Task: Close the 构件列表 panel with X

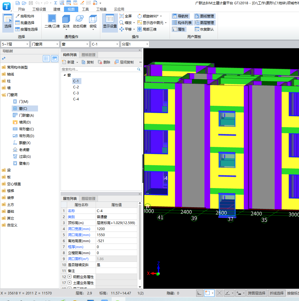Action: tap(140, 50)
